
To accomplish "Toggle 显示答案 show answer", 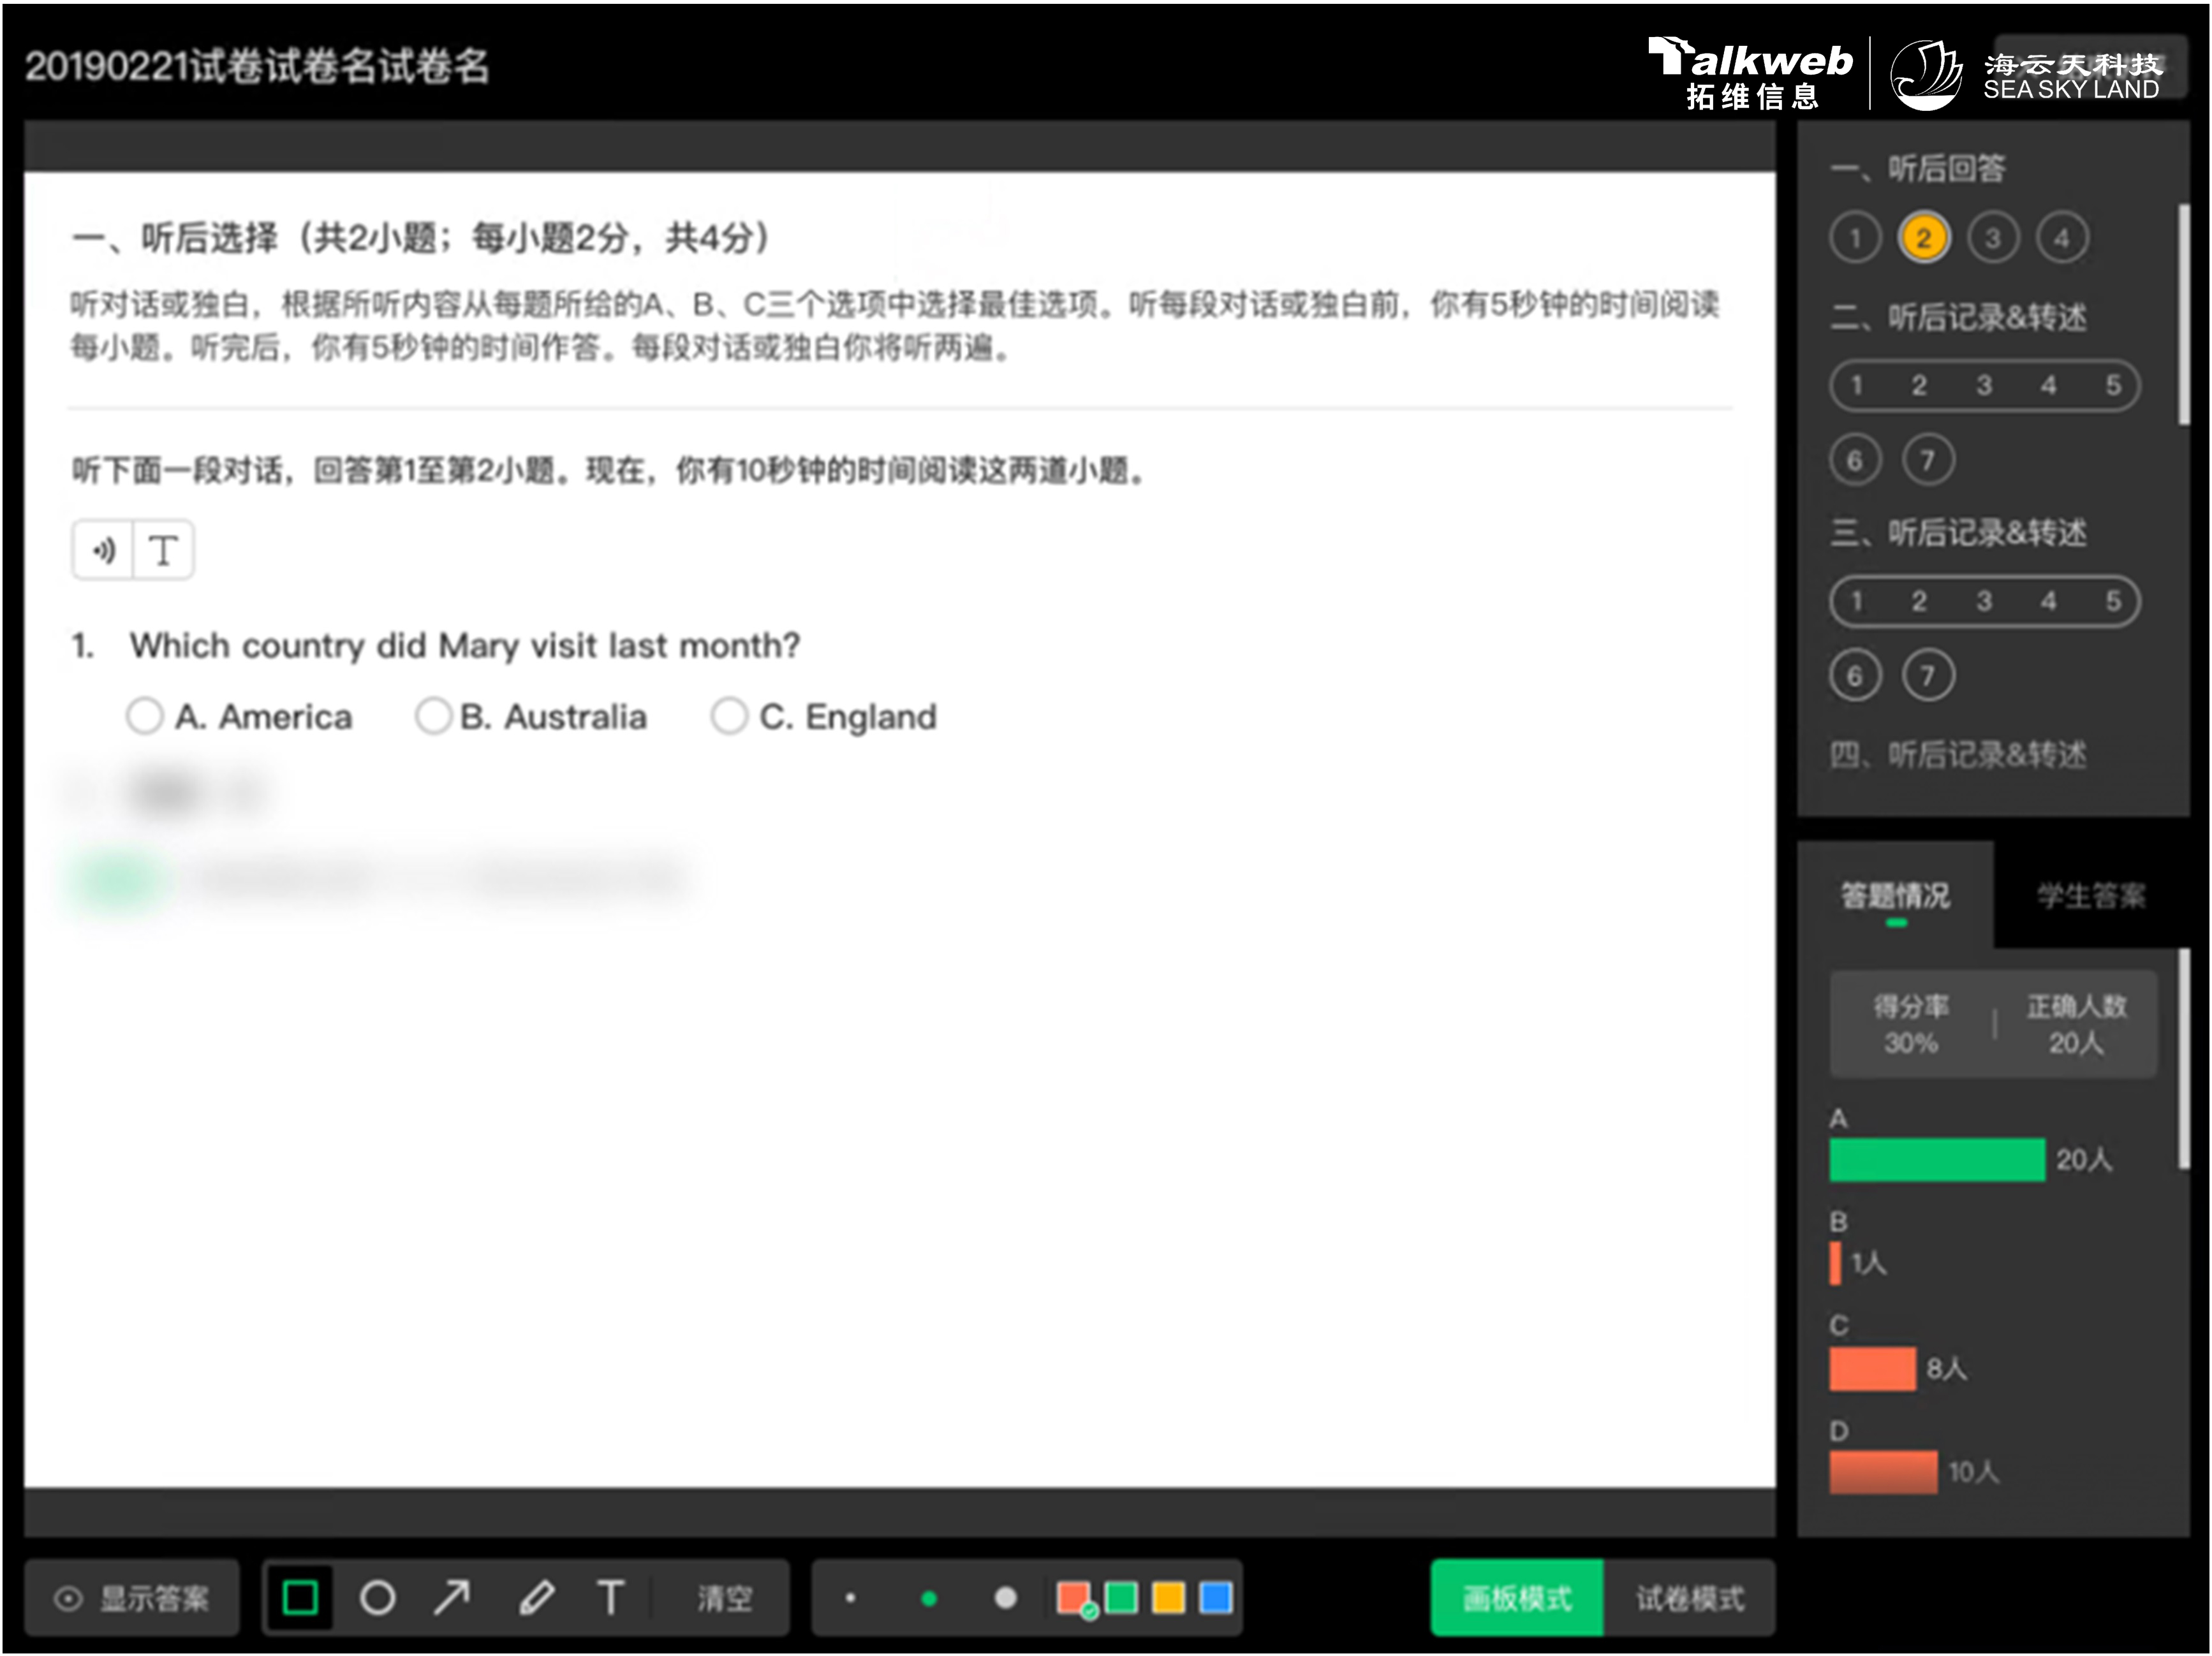I will click(132, 1598).
